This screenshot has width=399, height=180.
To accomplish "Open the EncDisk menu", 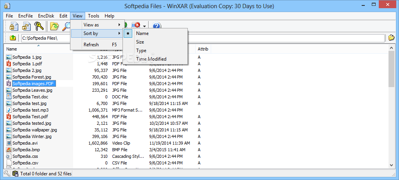I will [x=46, y=16].
